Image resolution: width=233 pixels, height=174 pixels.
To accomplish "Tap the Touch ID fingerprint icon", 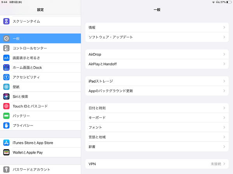I will pos(6,106).
